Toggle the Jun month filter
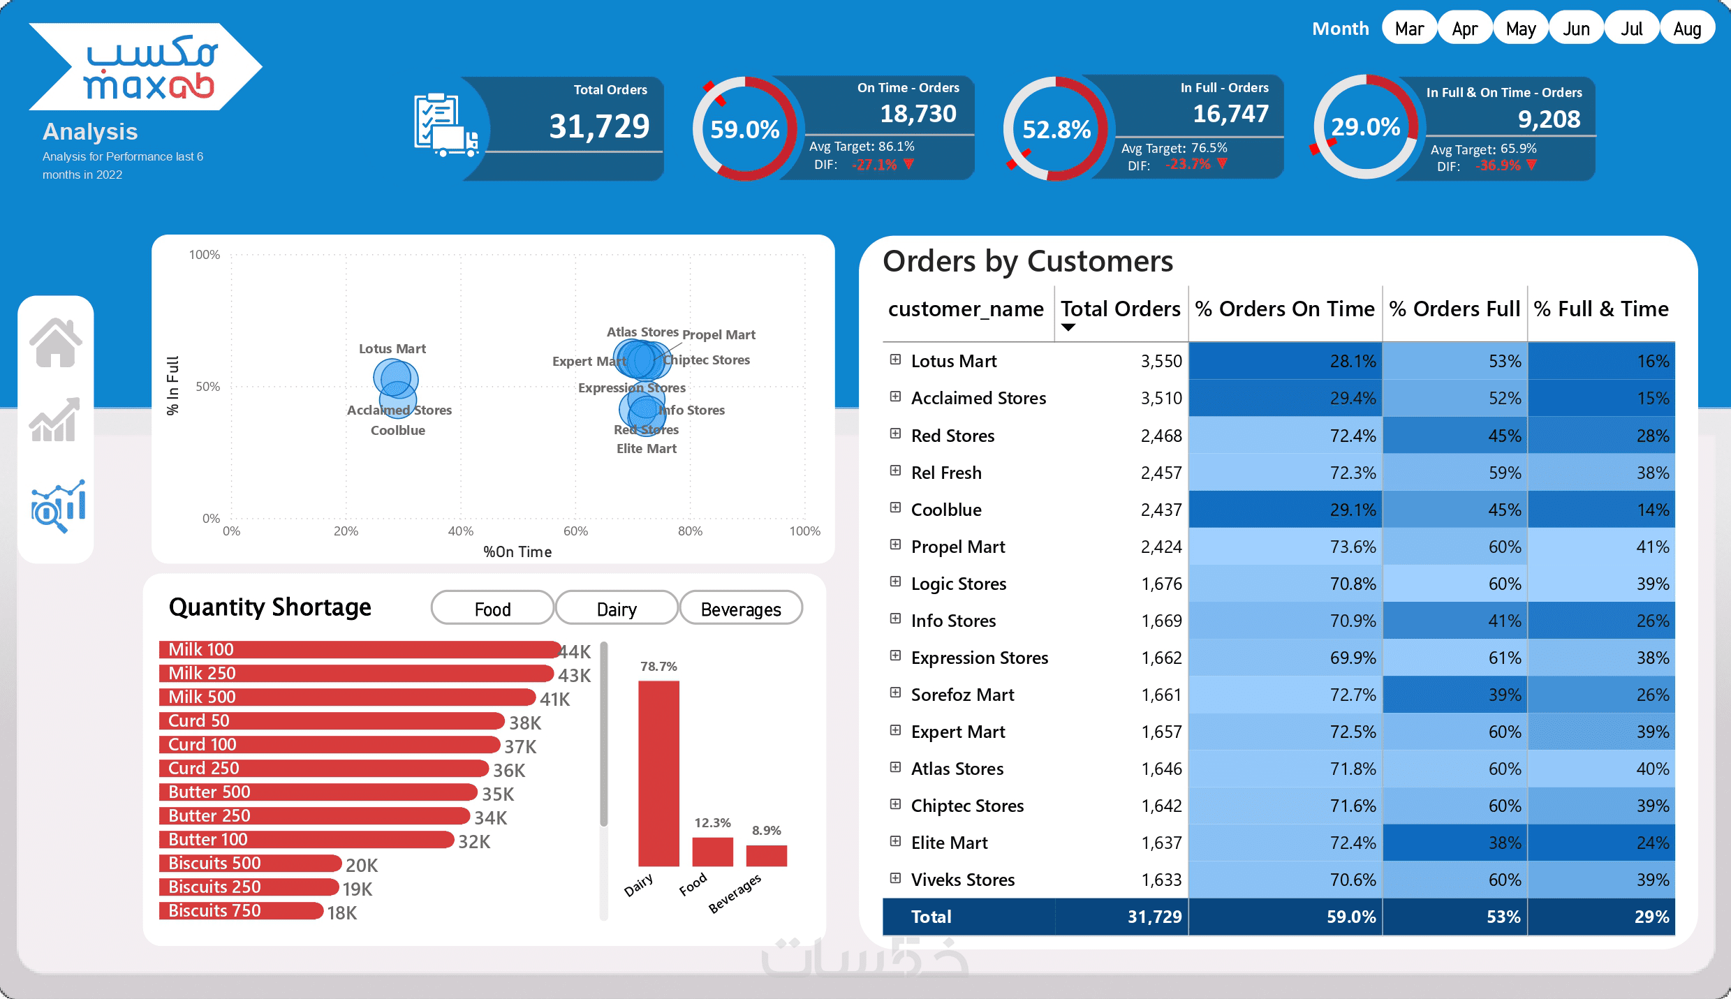The height and width of the screenshot is (999, 1731). click(x=1576, y=29)
